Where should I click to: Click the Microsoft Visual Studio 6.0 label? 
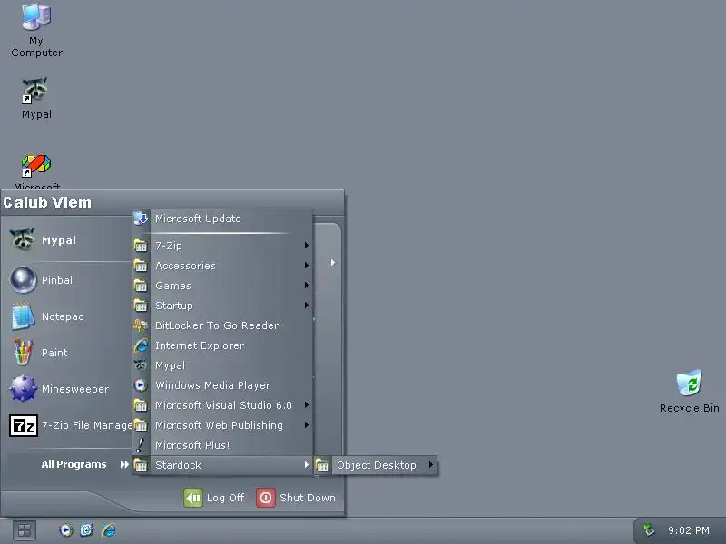[223, 405]
